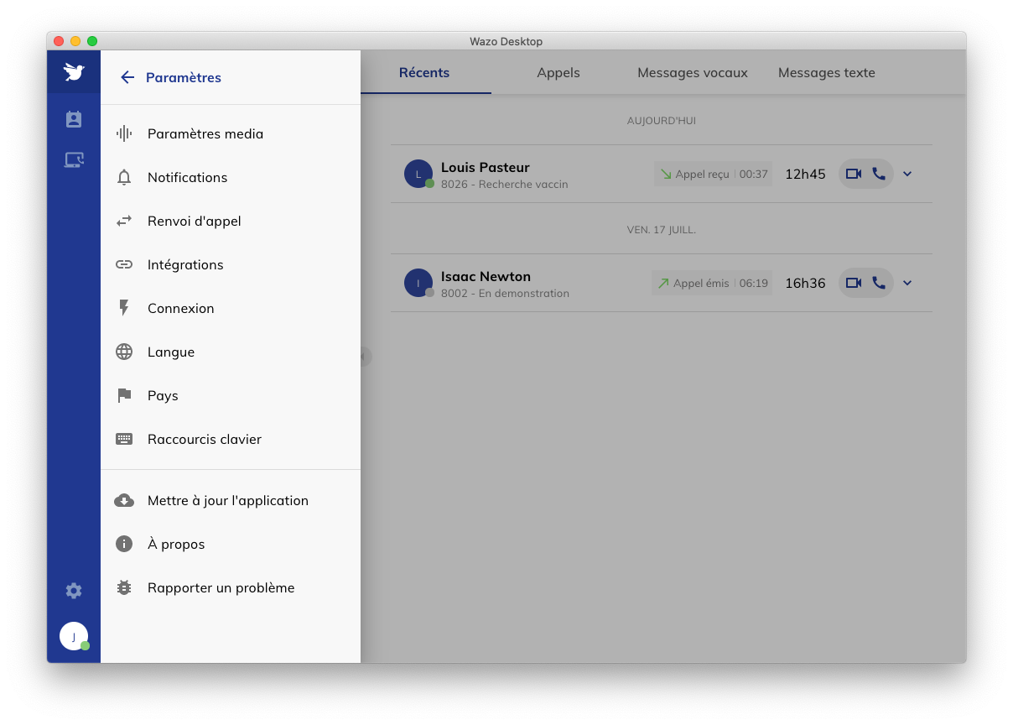Expand Isaac Newton call entry chevron
Screen dimensions: 1013x725
point(907,283)
